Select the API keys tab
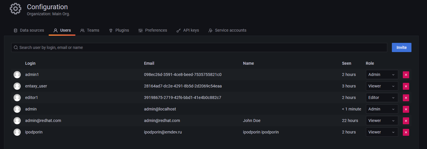Image resolution: width=427 pixels, height=149 pixels. tap(188, 30)
